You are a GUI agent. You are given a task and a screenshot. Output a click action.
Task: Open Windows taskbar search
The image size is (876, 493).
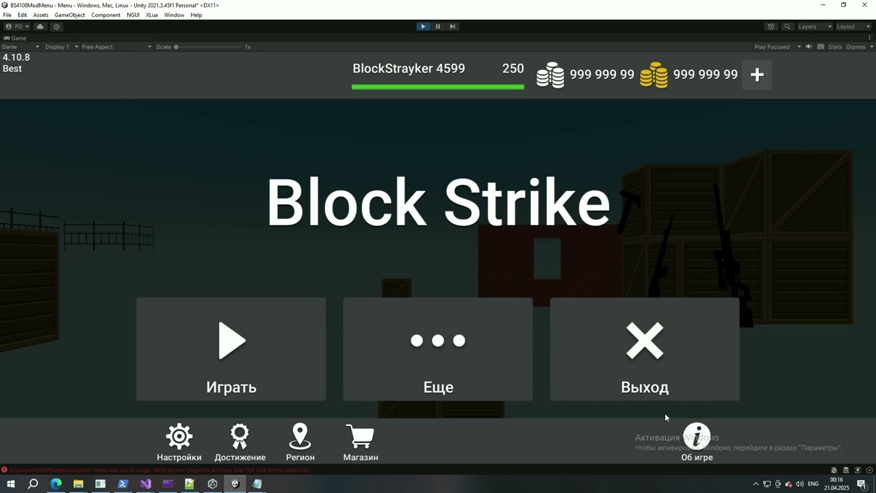click(33, 484)
